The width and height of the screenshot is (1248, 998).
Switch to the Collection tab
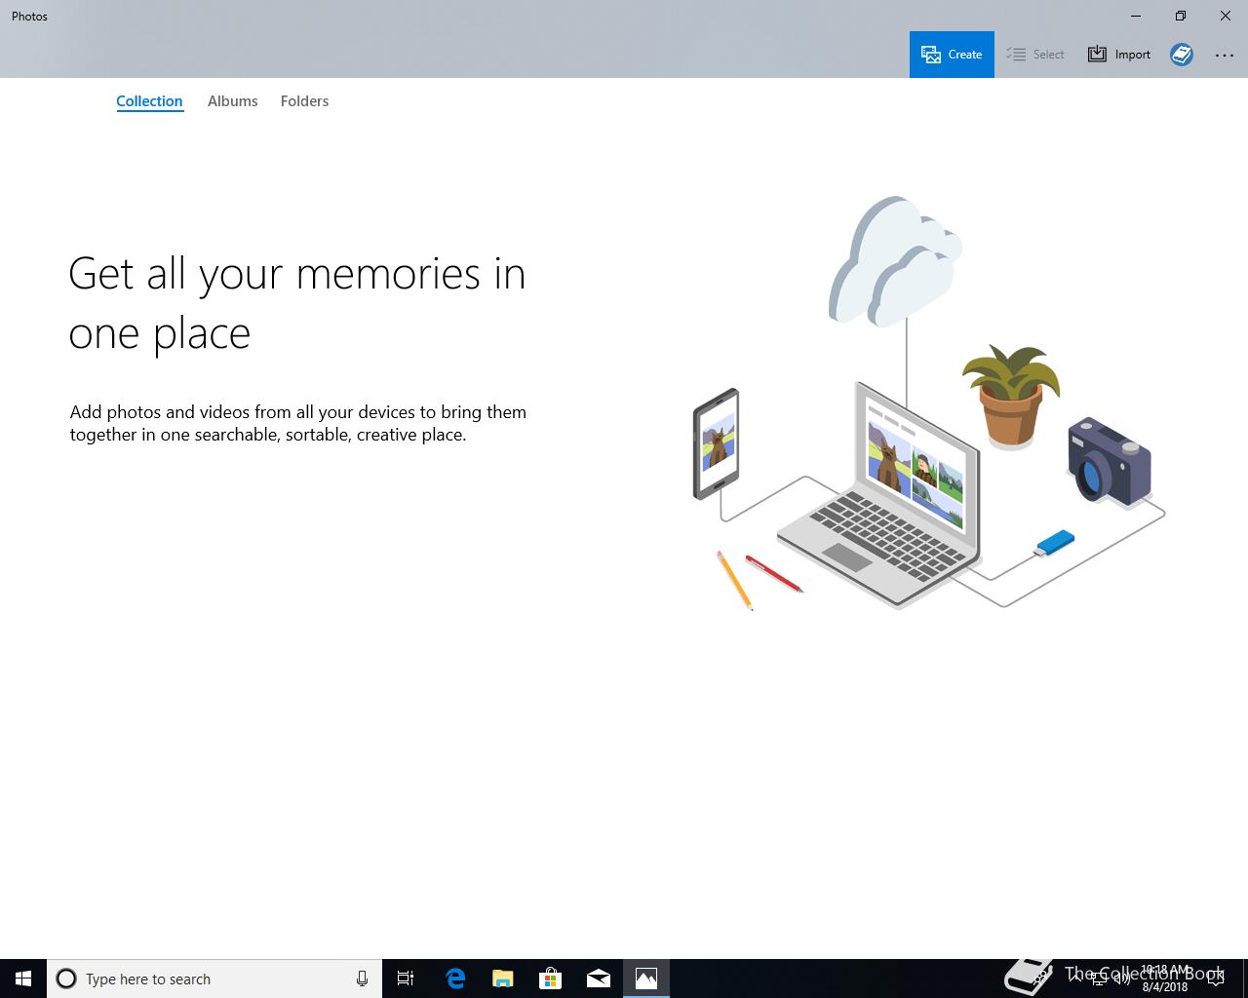(149, 101)
